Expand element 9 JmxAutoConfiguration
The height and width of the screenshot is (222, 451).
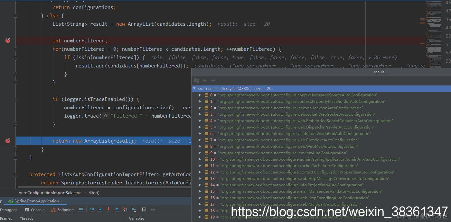coord(200,153)
